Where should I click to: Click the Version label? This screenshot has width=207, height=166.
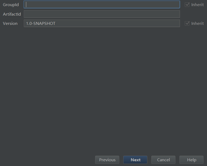(10, 23)
